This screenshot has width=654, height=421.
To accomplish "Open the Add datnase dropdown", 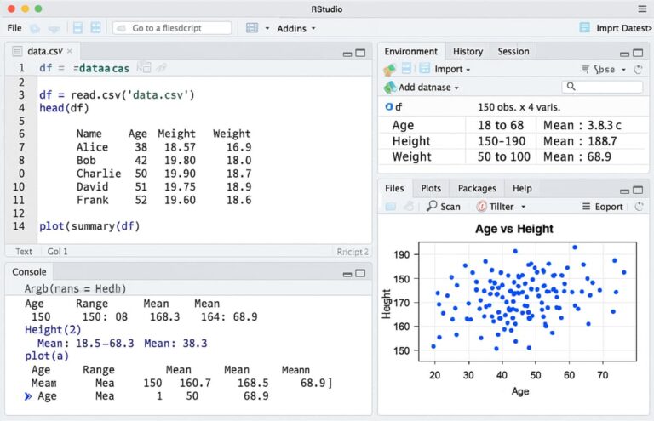I will 428,88.
